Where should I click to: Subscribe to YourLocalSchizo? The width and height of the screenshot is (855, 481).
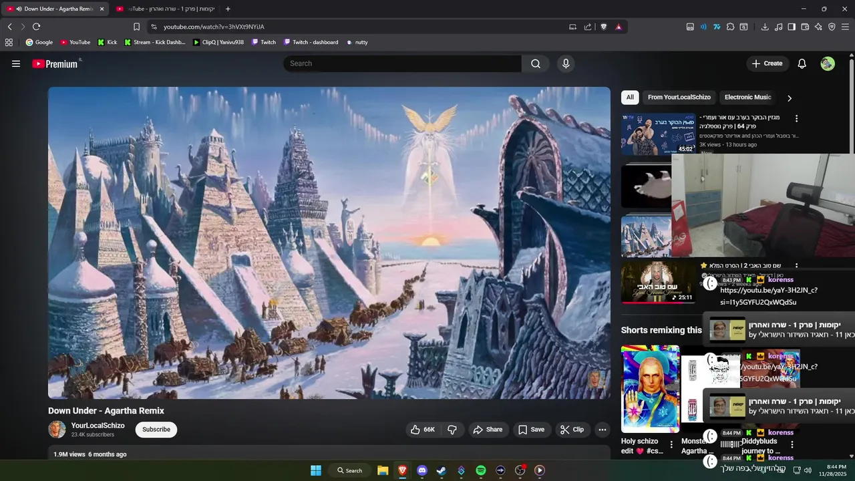[156, 430]
